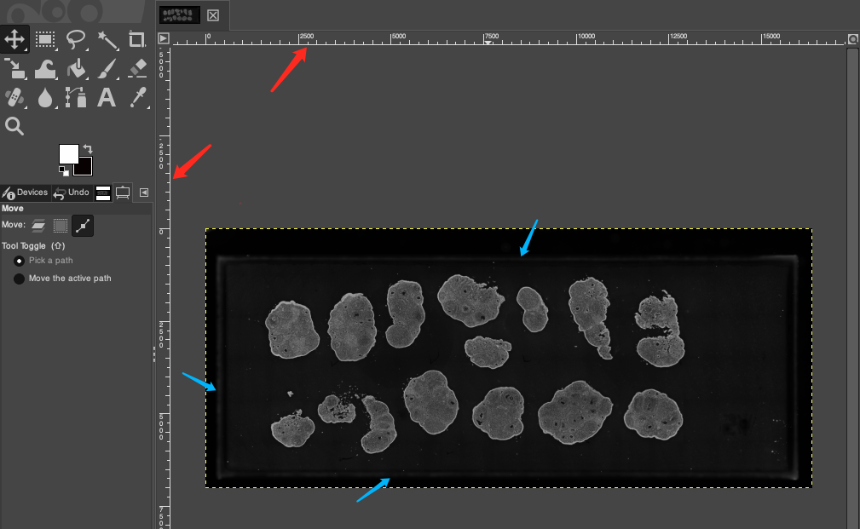Pick the Paintbrush tool
The image size is (860, 529).
[x=106, y=68]
